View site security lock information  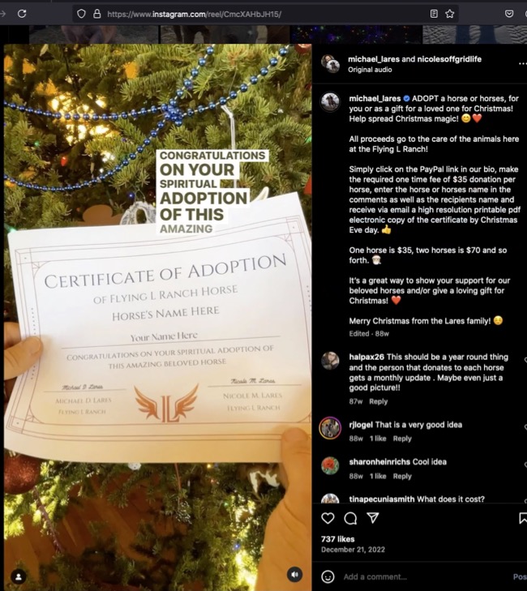[x=96, y=14]
